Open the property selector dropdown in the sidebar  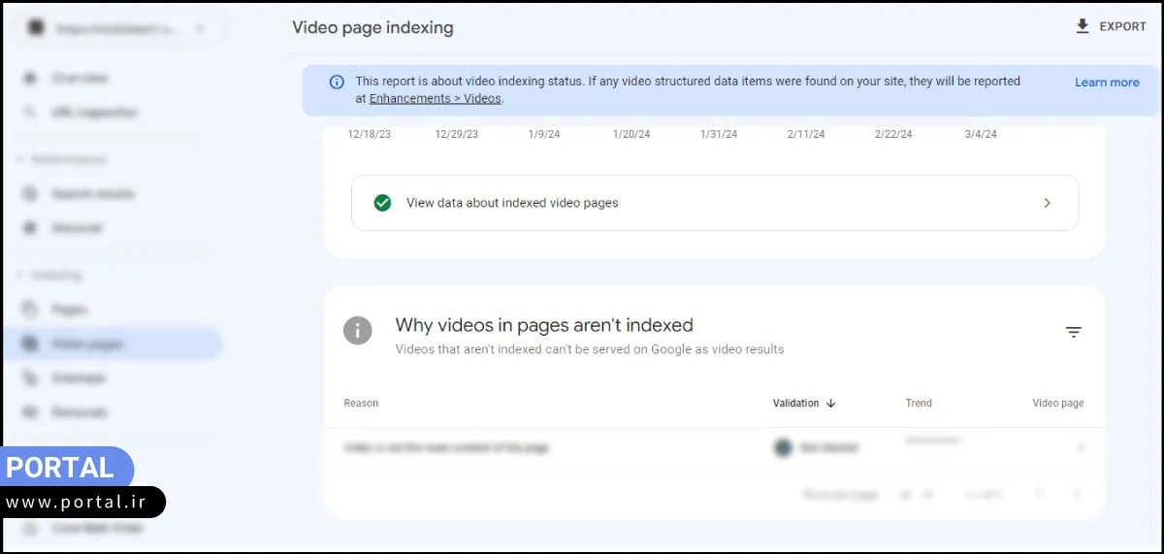coord(116,28)
